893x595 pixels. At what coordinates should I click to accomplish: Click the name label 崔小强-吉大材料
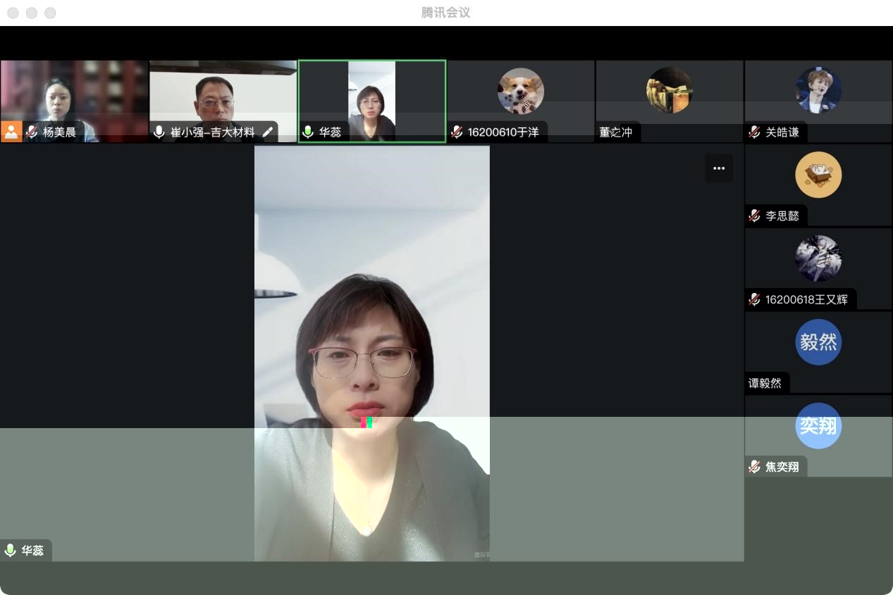(213, 132)
